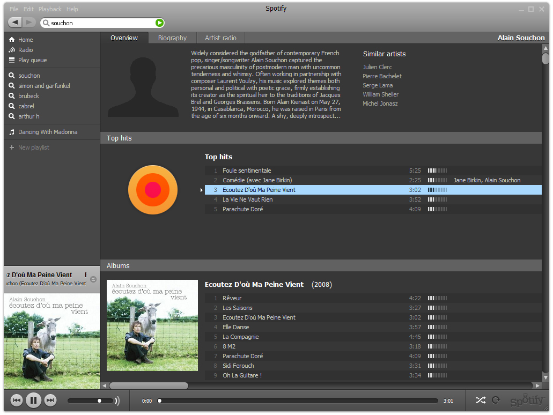Select album track 'Oh La Guitare !'
Viewport: 553px width, 415px height.
[373, 375]
